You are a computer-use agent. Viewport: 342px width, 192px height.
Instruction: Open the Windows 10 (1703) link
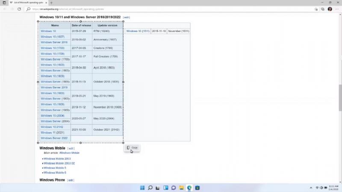[x=53, y=48]
